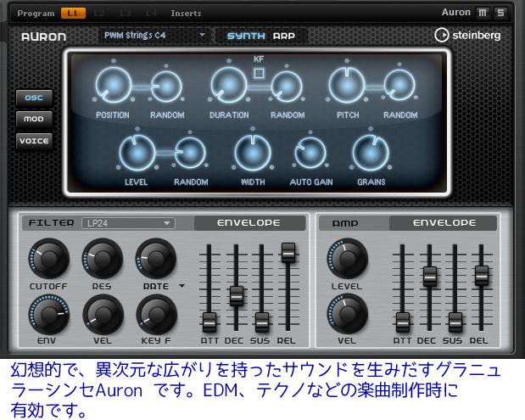This screenshot has width=525, height=420.
Task: Show the VOICE section
Action: [34, 141]
